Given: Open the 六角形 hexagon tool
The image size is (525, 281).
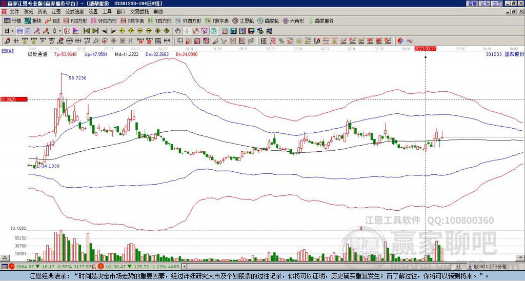Looking at the screenshot, I should coord(294,21).
